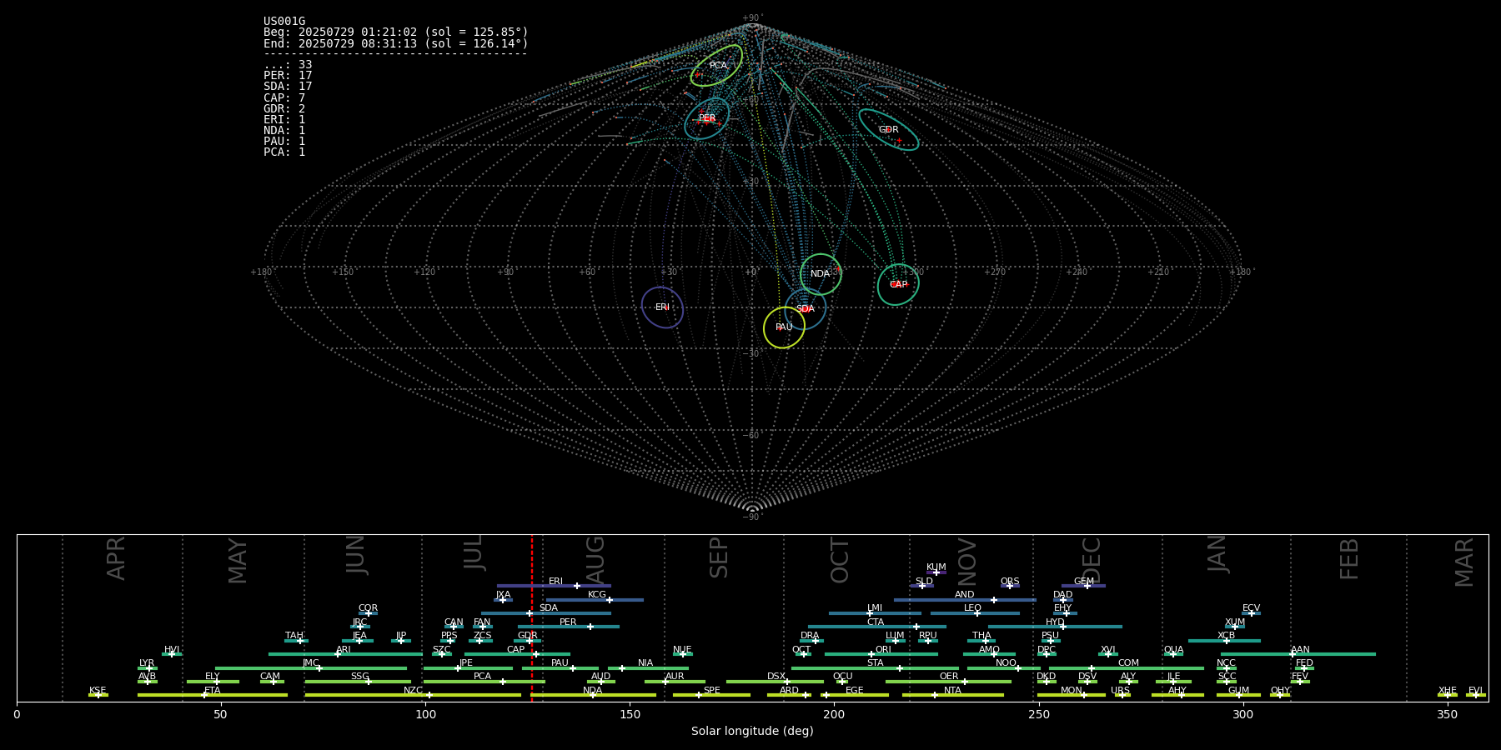Click the 'CAP: 7' legend count
The width and height of the screenshot is (1501, 750).
pyautogui.click(x=284, y=98)
